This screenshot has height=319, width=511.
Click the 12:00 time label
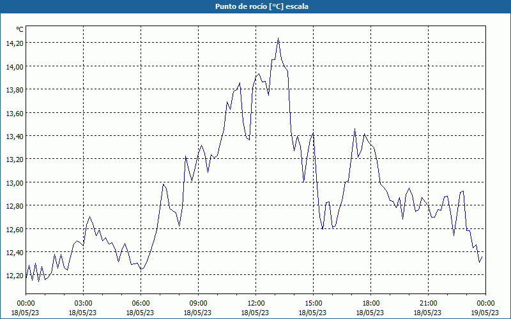(x=256, y=304)
